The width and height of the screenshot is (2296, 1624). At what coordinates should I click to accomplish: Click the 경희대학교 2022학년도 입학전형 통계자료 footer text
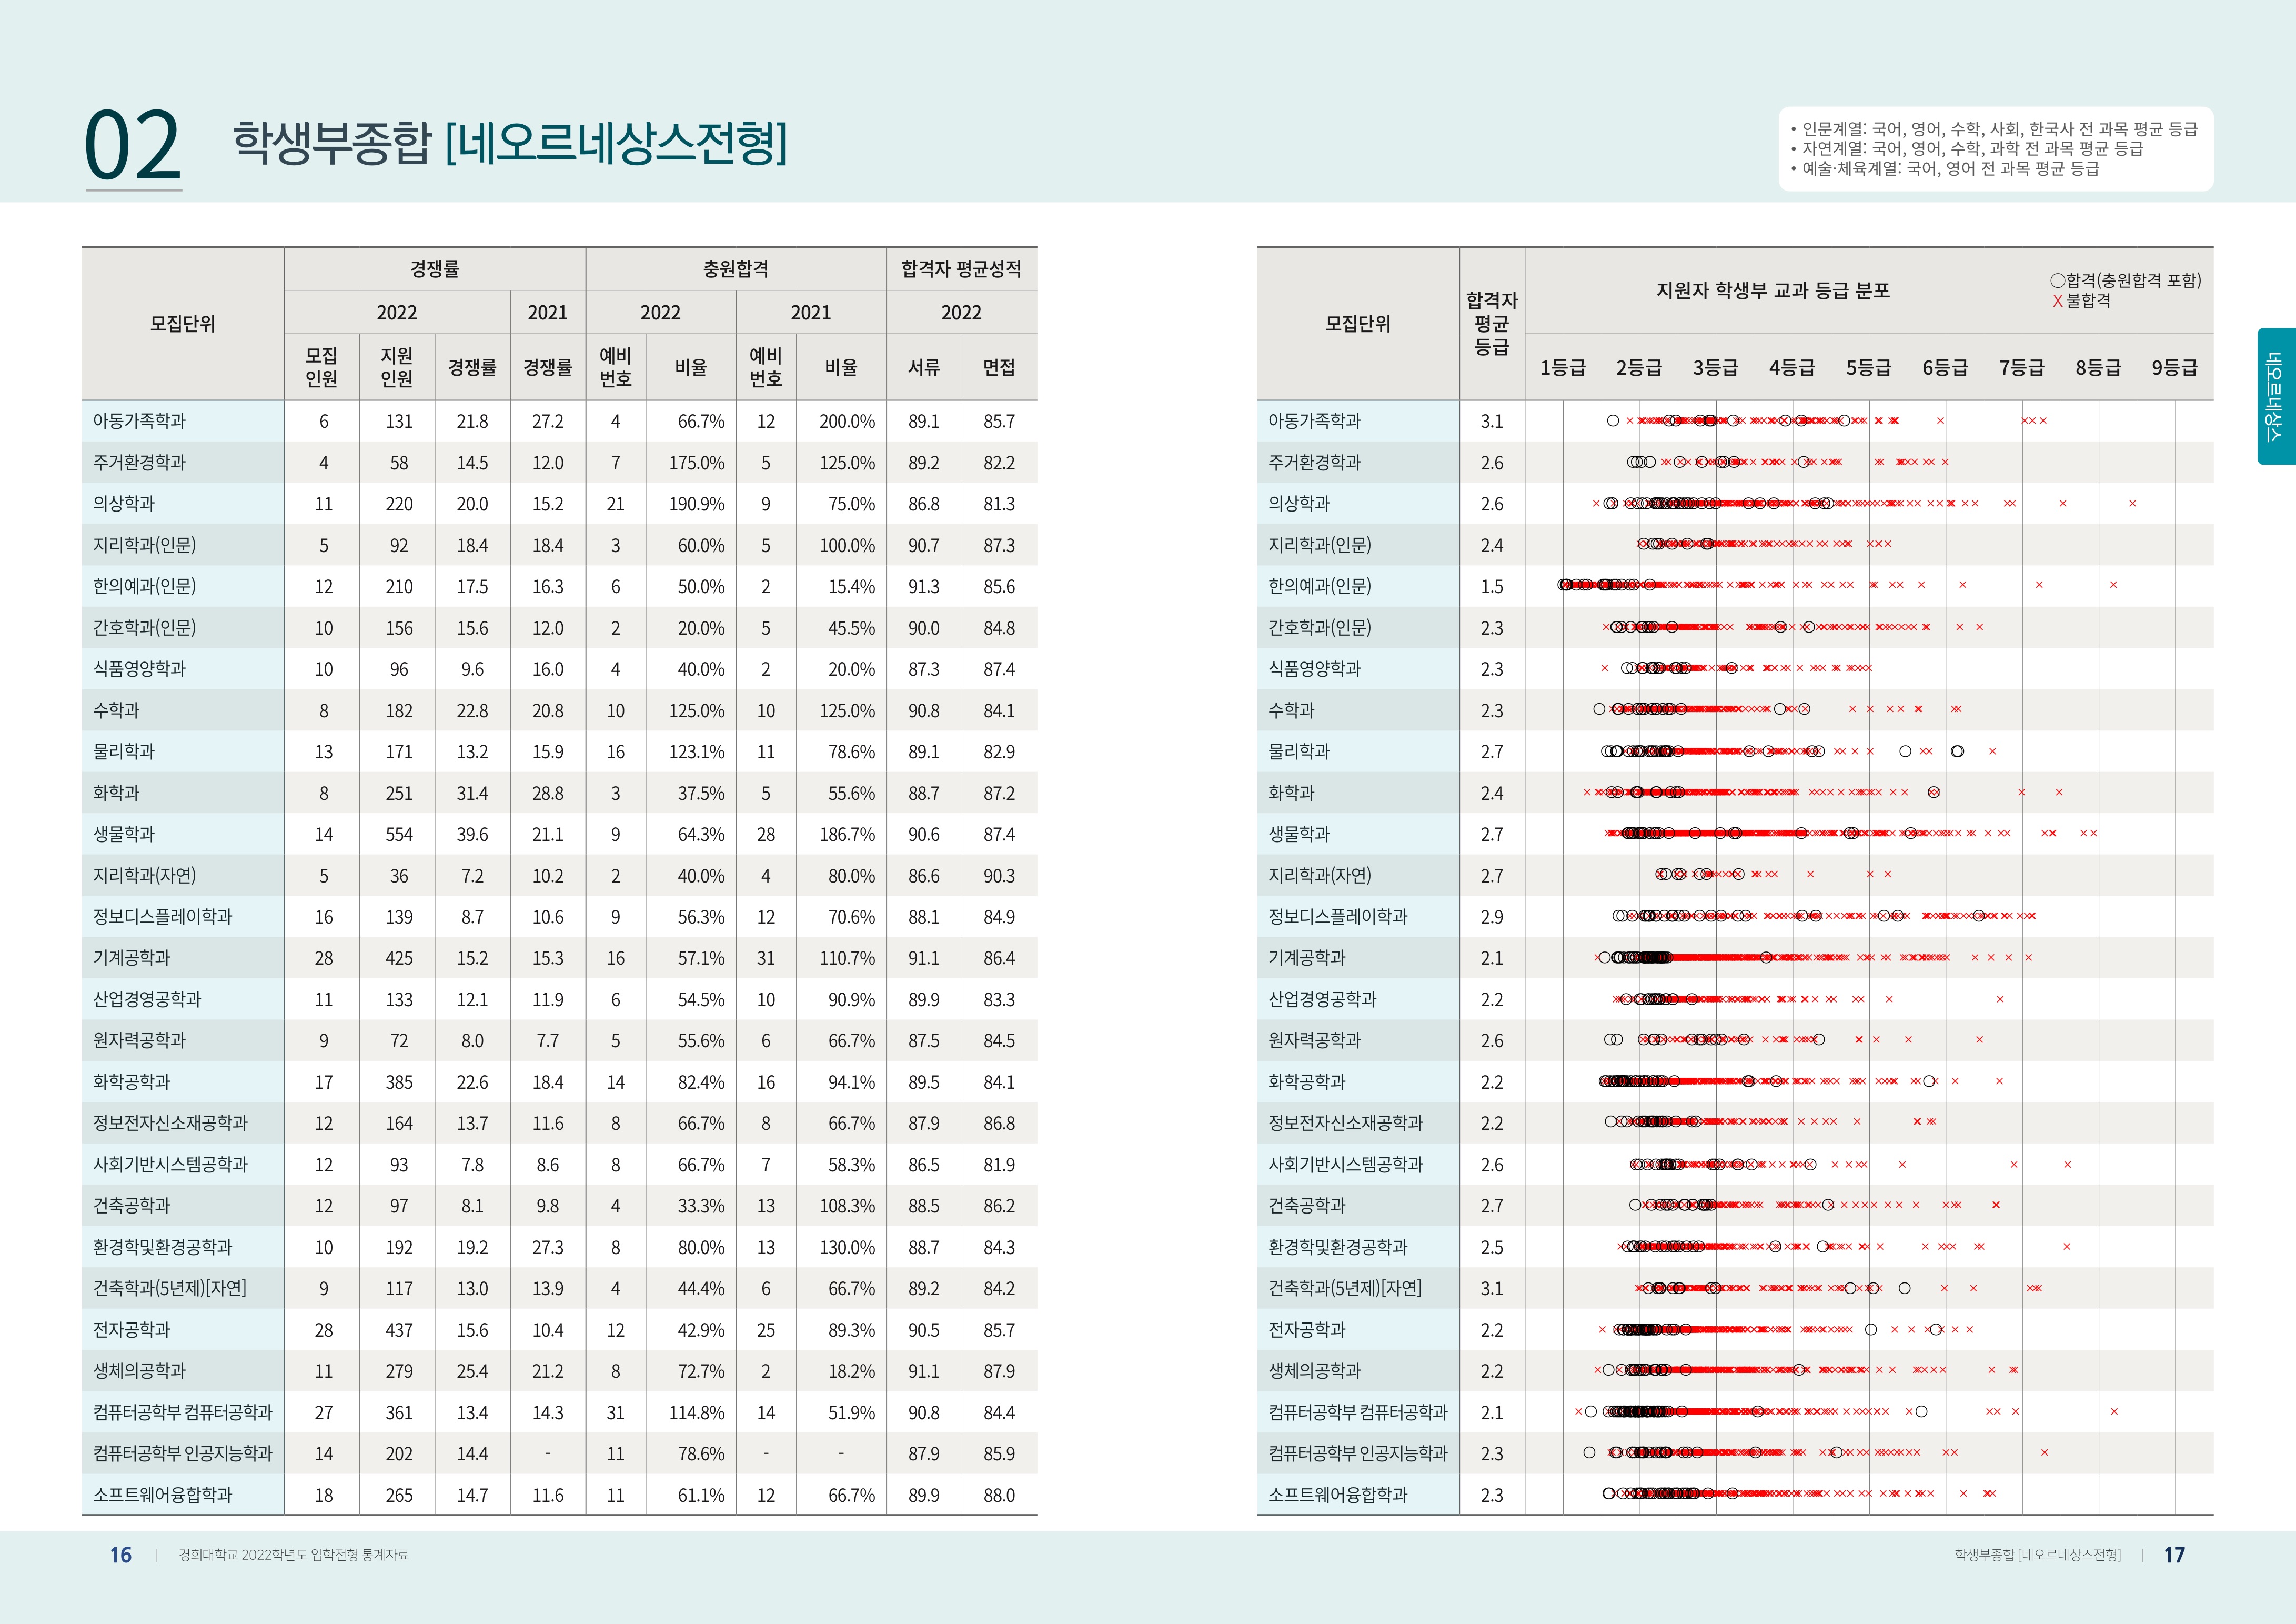coord(293,1555)
